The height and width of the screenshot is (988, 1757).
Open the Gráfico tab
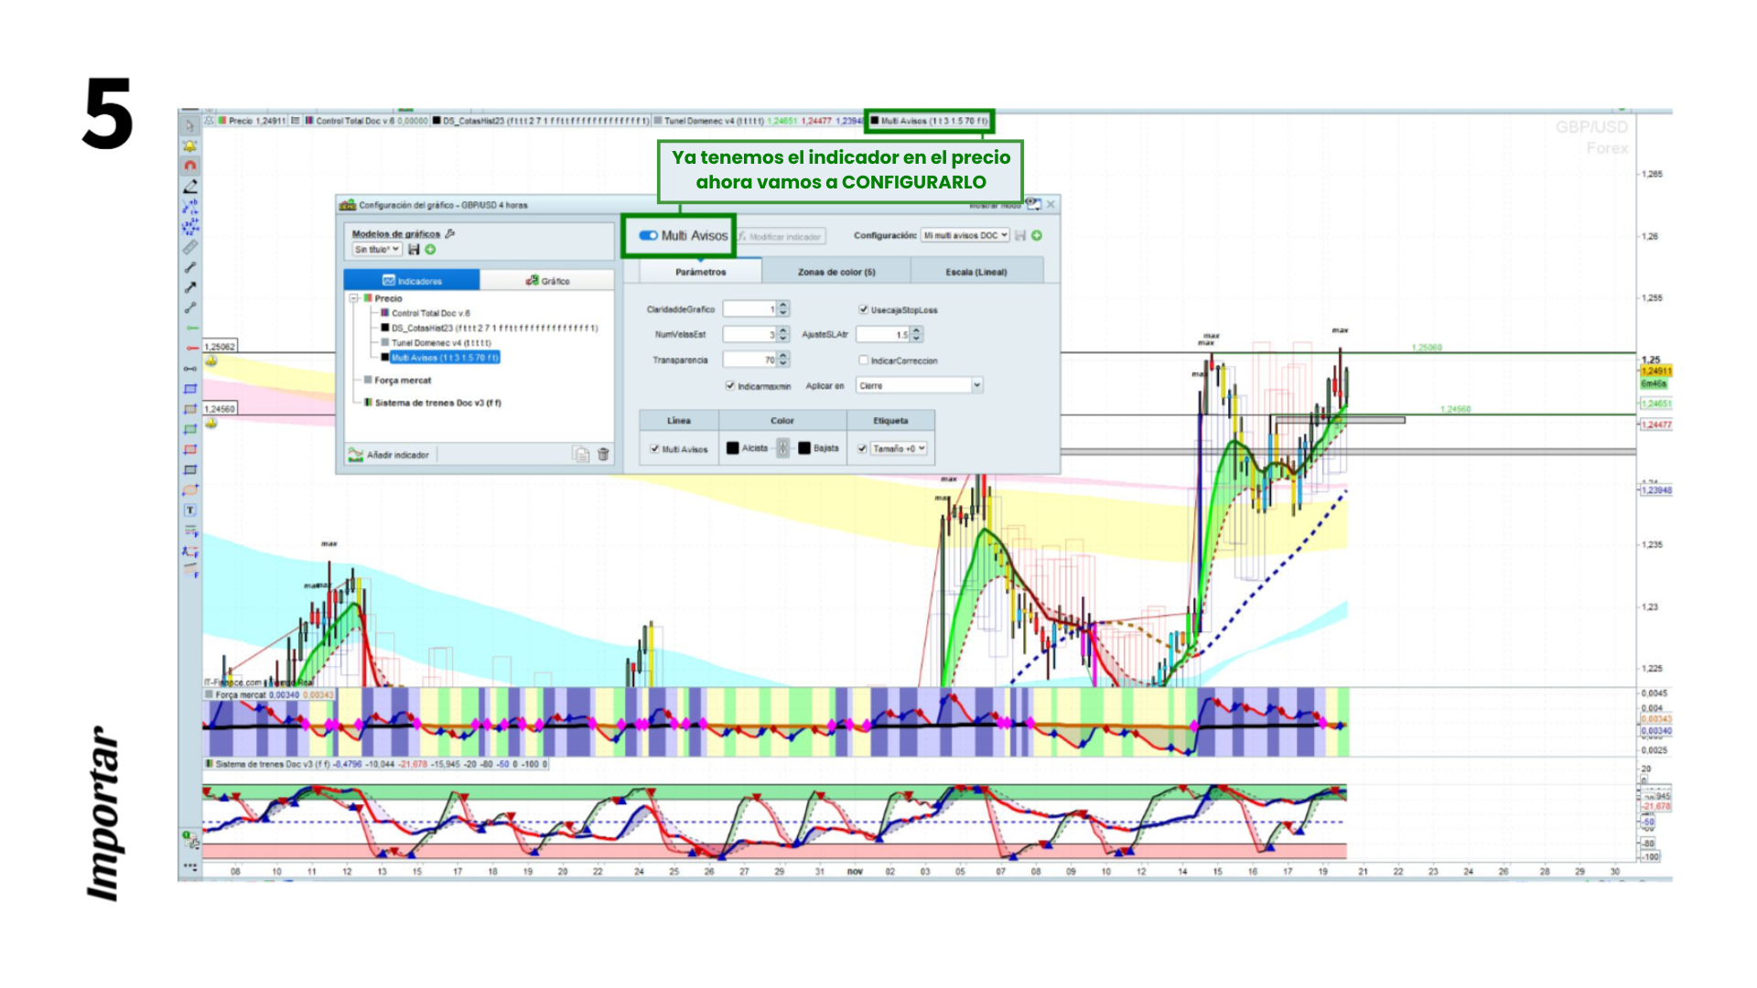(x=547, y=281)
